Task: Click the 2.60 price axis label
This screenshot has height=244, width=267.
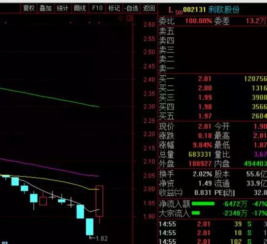Action: coord(149,25)
